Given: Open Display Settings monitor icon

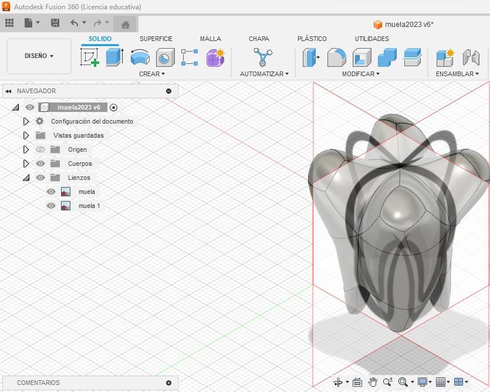Looking at the screenshot, I should (x=423, y=381).
